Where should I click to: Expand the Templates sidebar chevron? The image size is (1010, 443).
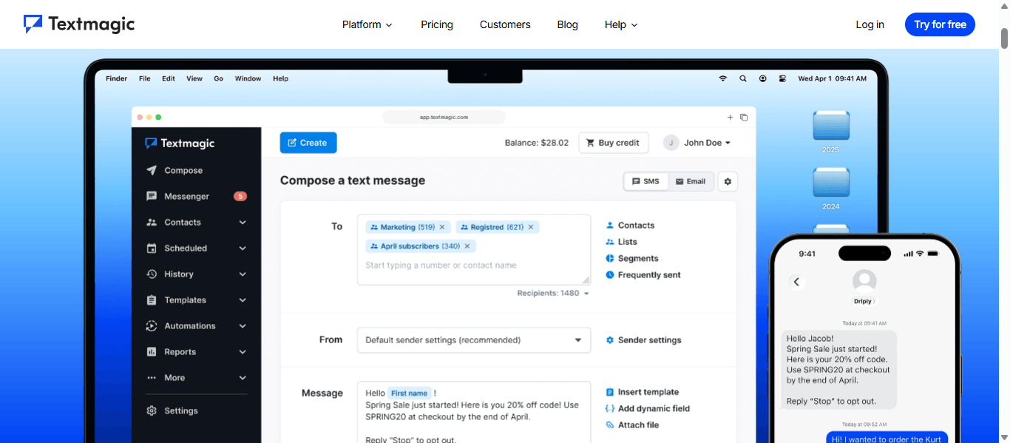[243, 300]
